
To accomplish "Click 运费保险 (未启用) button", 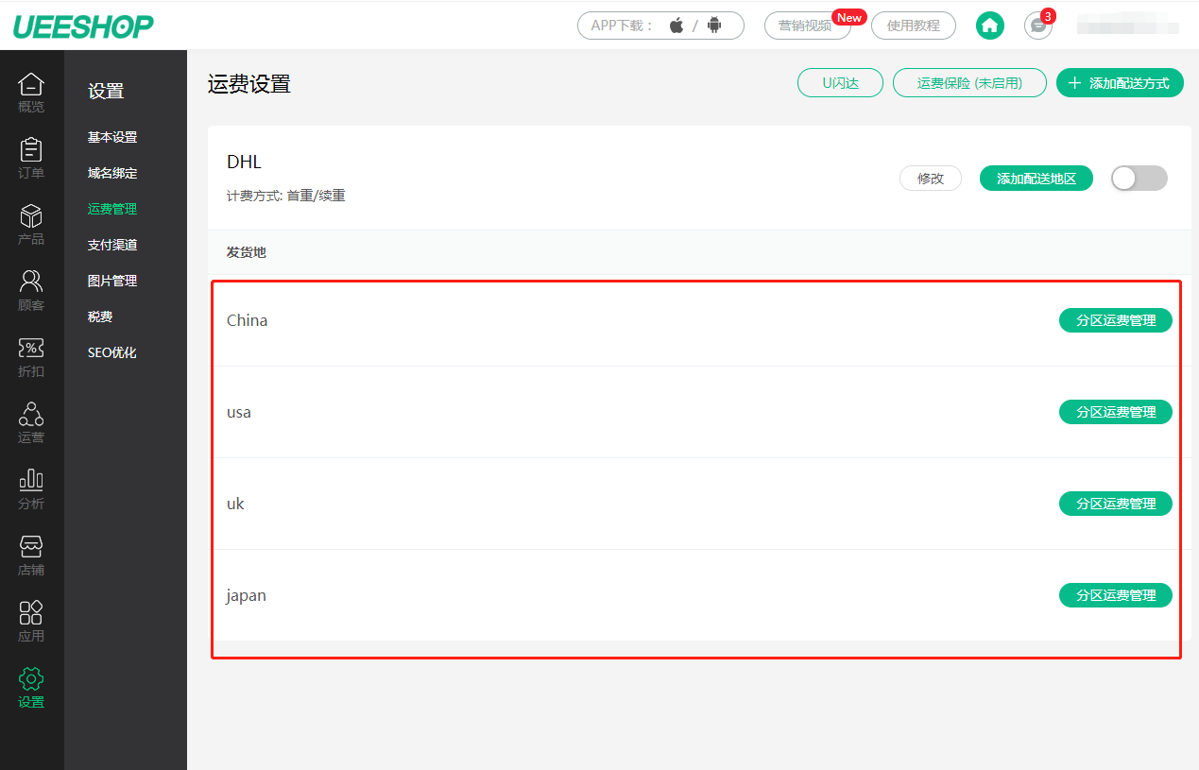I will point(969,83).
